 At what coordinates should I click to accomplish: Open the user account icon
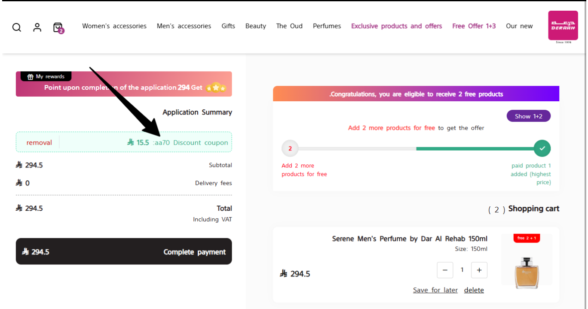37,27
